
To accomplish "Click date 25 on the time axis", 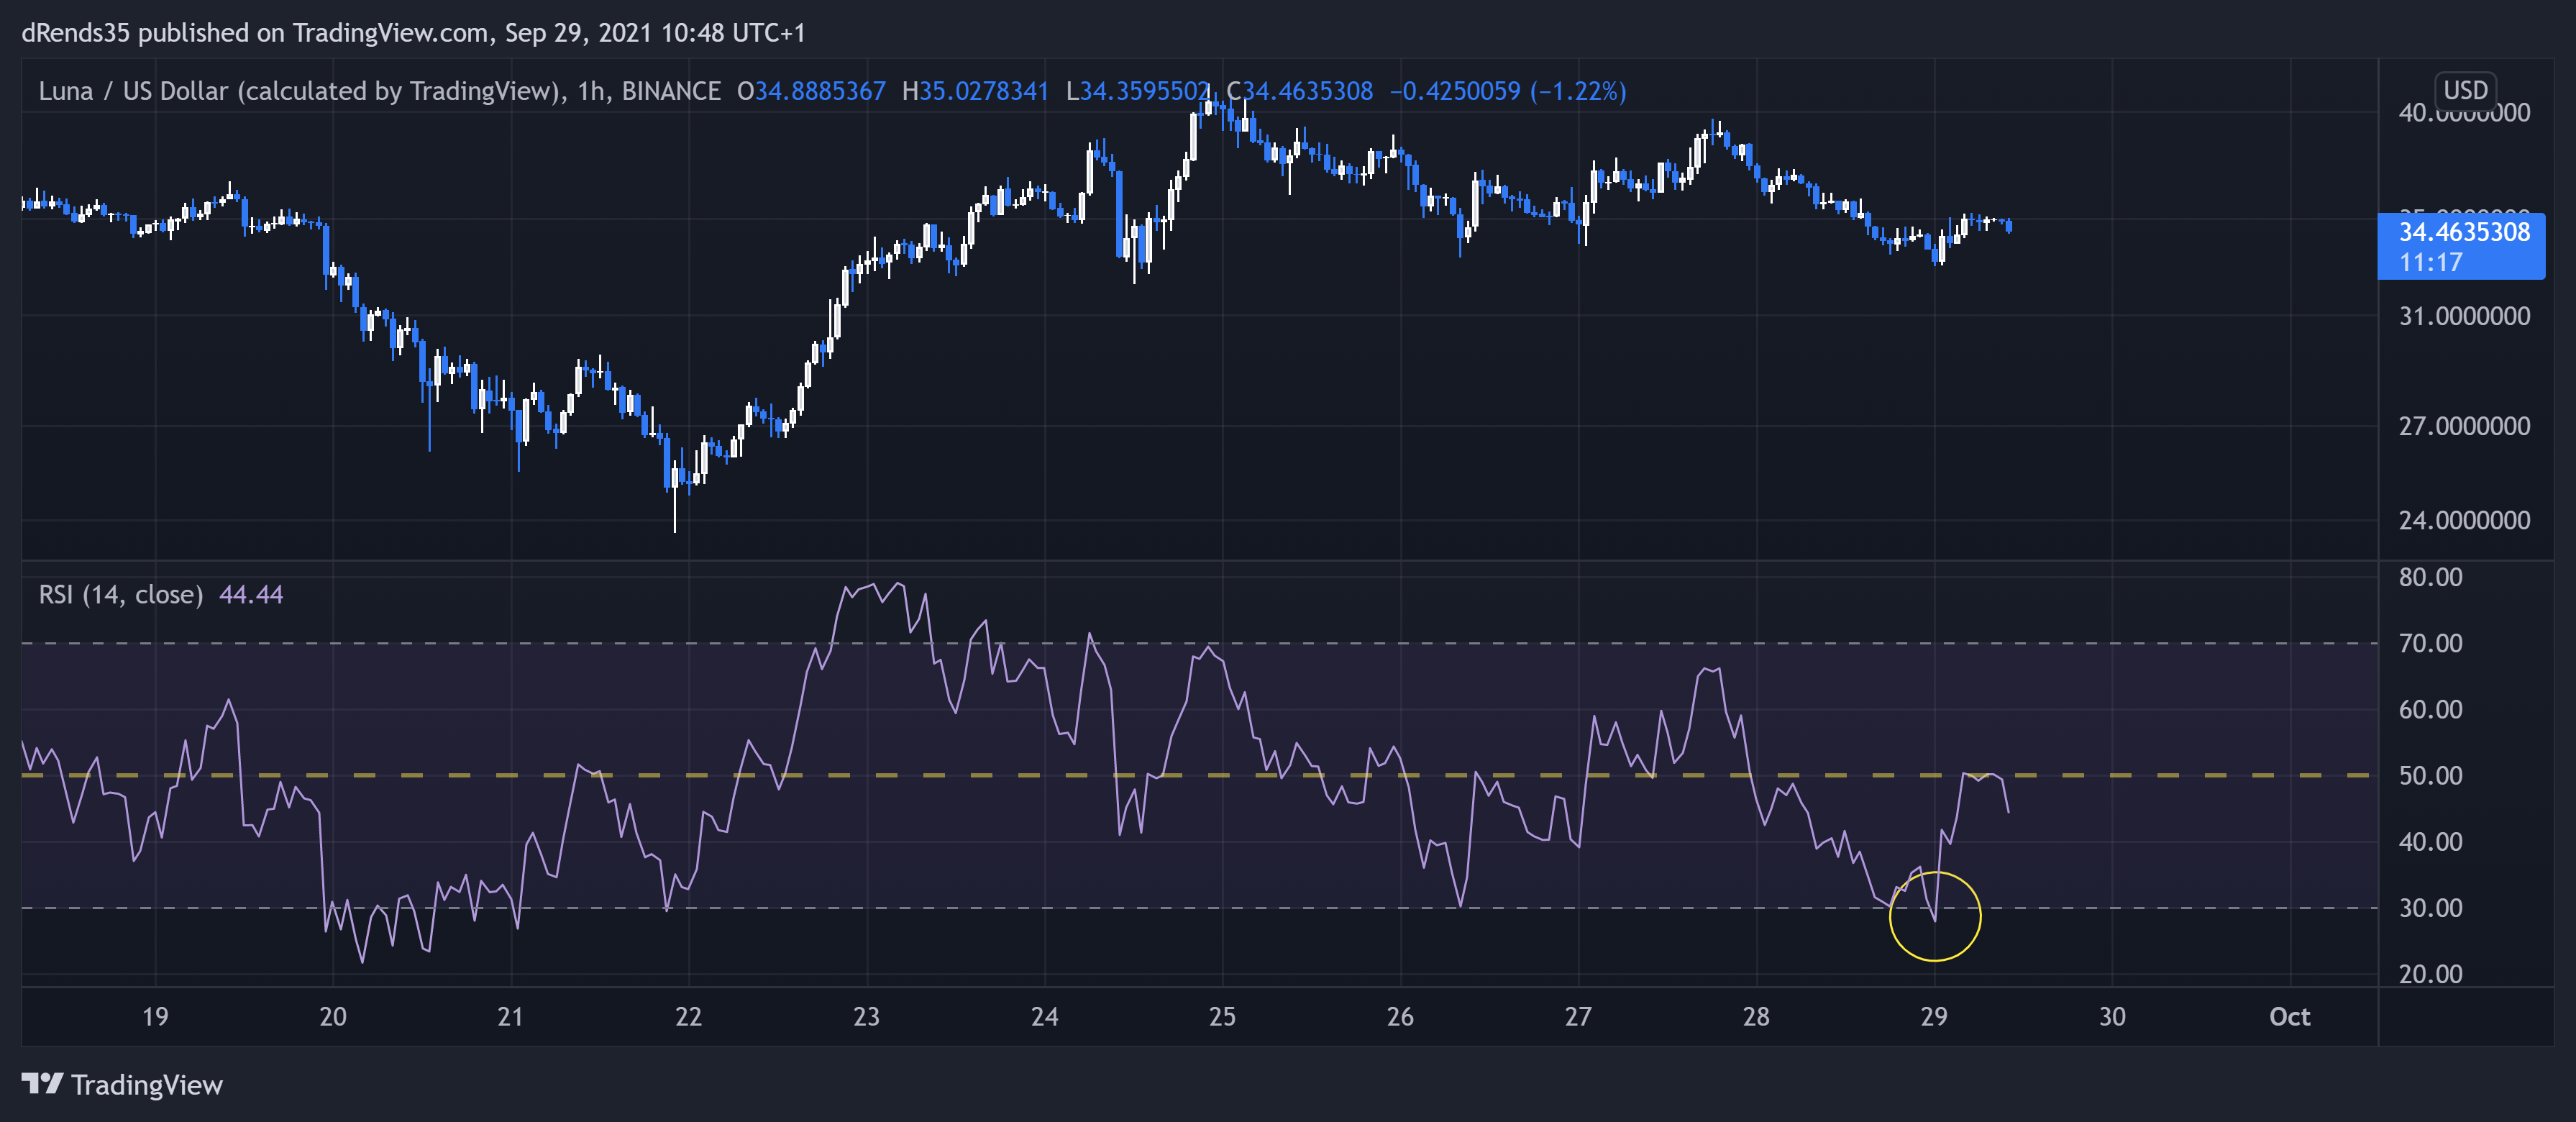I will point(1223,1017).
